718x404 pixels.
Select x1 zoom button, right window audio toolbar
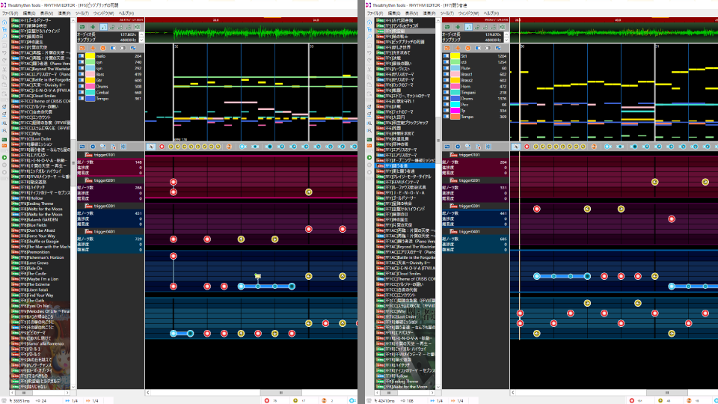click(468, 27)
